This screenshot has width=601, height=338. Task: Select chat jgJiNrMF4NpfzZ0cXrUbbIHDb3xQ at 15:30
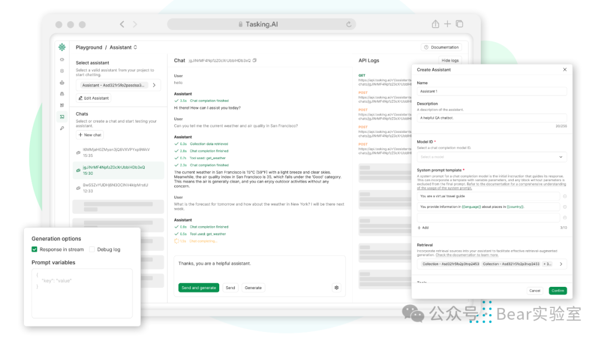tap(118, 170)
